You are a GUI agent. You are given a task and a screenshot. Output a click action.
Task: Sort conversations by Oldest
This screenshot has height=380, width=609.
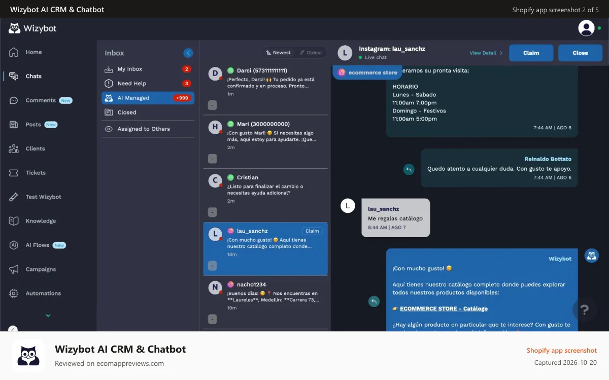pos(311,53)
